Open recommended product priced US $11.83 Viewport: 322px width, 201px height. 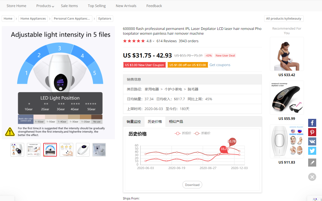tap(287, 141)
